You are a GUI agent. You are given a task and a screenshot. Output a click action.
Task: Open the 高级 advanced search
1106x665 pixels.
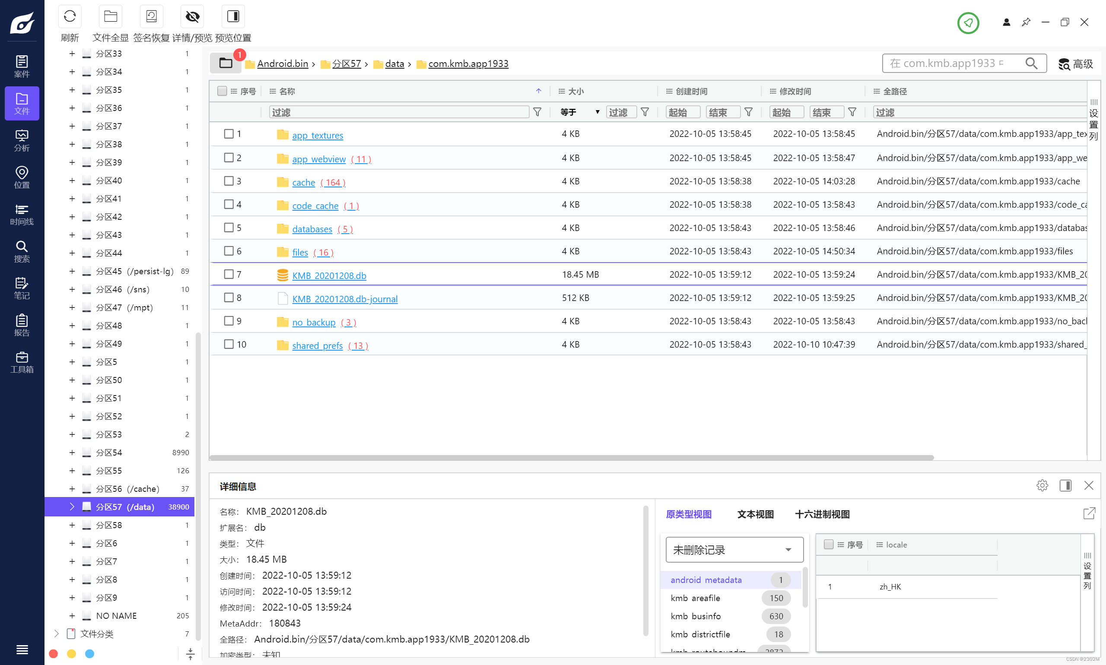[1075, 63]
